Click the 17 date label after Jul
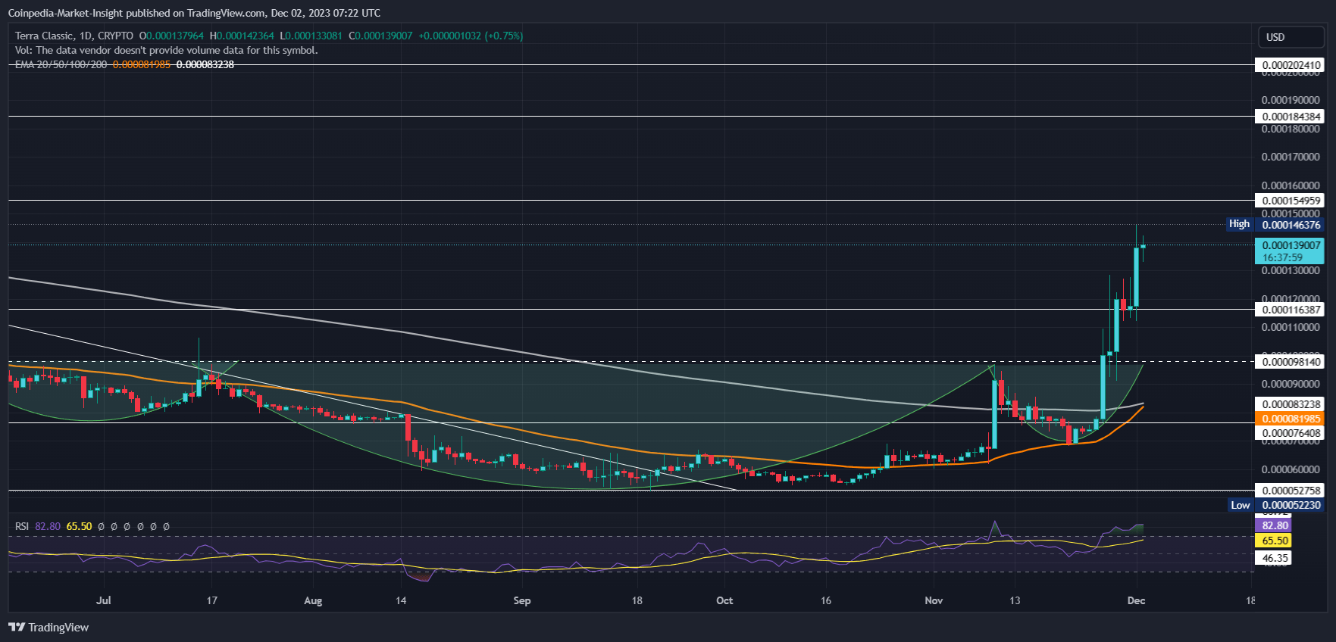The width and height of the screenshot is (1336, 642). coord(212,600)
